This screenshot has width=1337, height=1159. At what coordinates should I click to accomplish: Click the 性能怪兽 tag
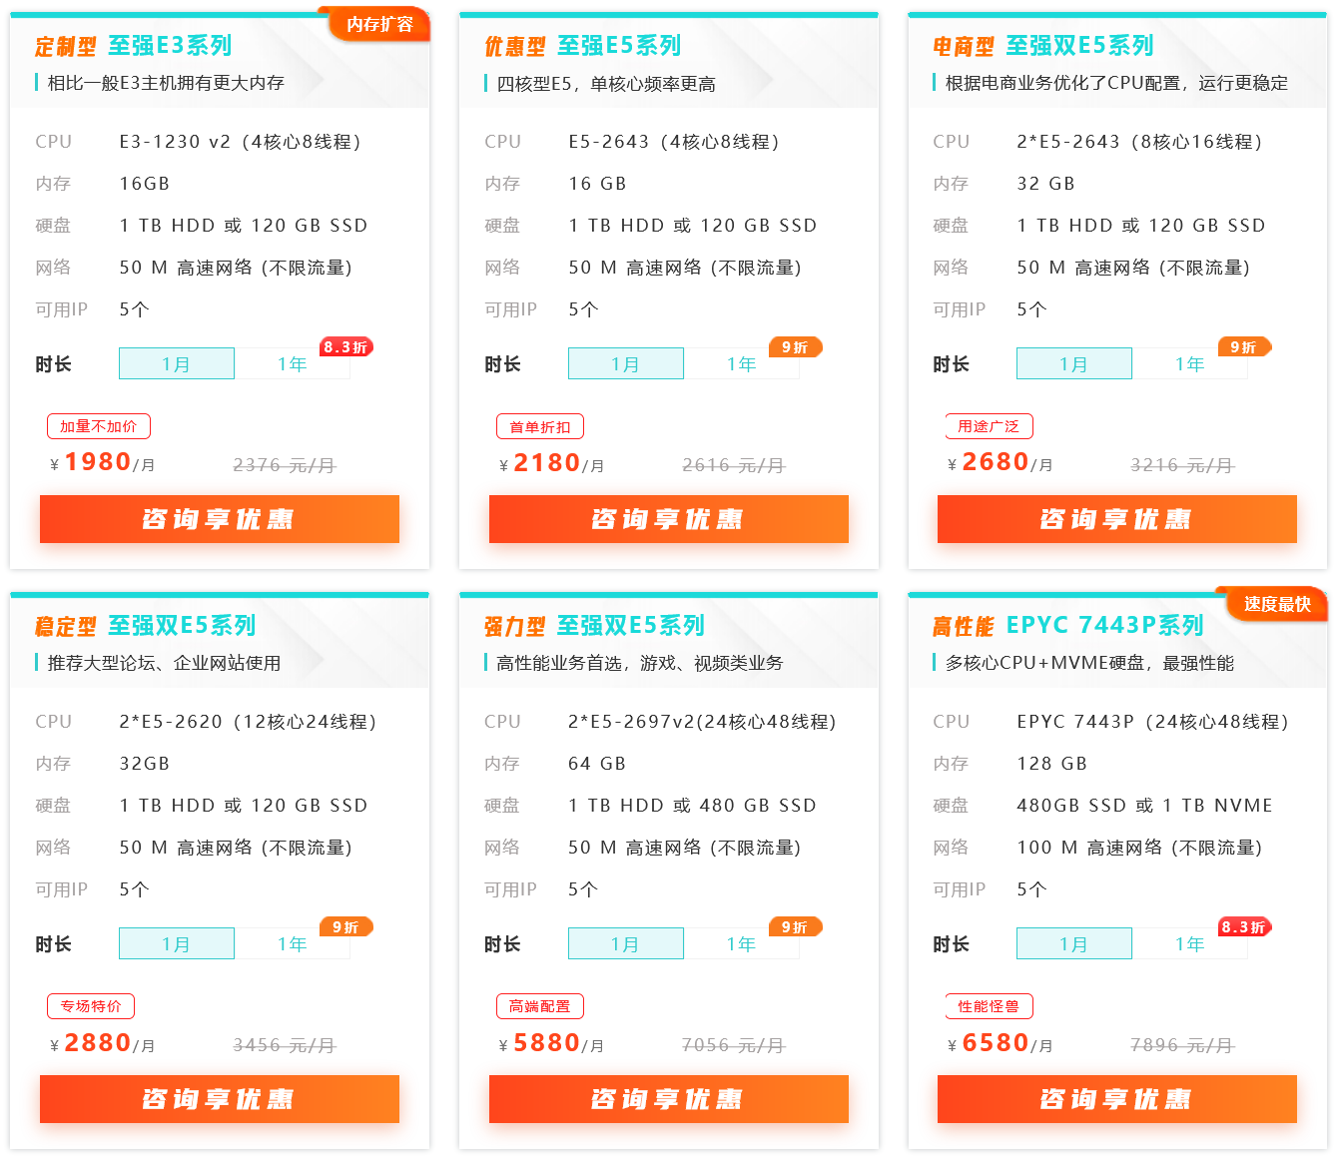coord(989,1007)
